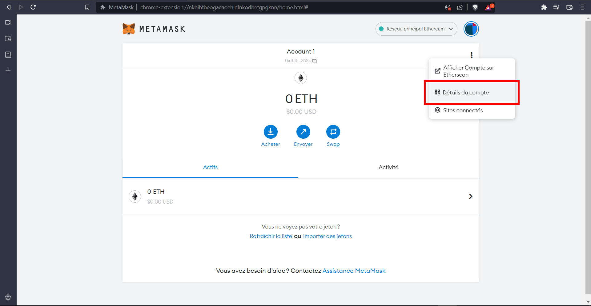
Task: Switch to the Activité tab
Action: pyautogui.click(x=388, y=167)
